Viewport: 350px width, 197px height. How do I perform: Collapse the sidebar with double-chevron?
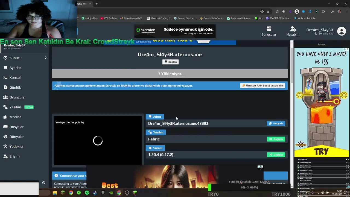(43, 183)
